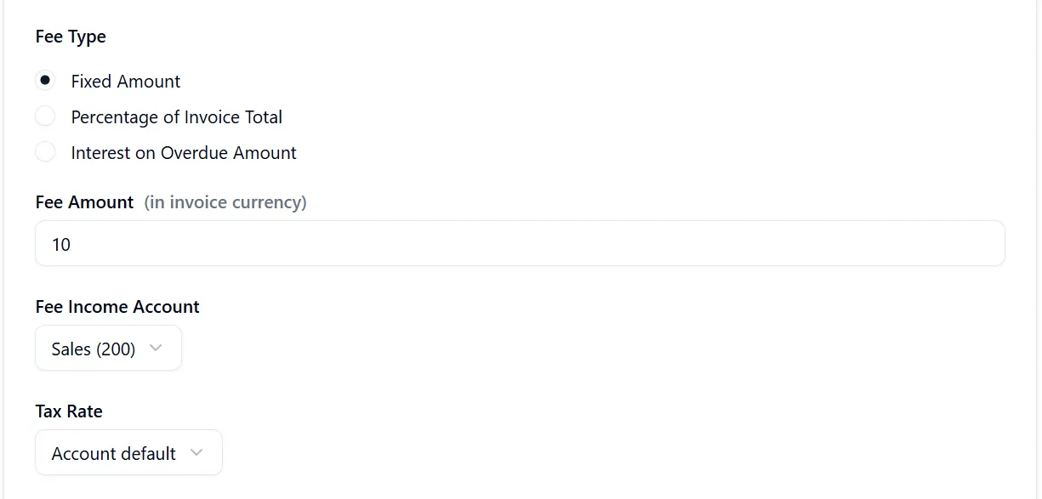Select the Fixed Amount radio button
This screenshot has width=1042, height=499.
click(45, 80)
